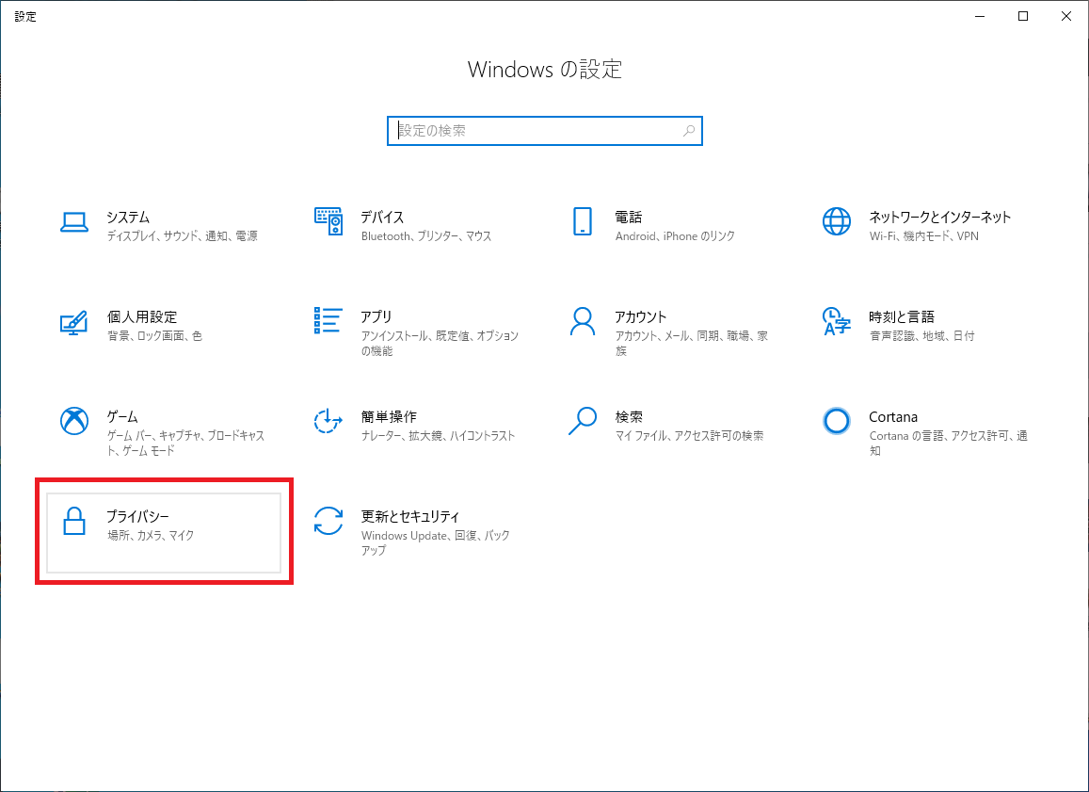Viewport: 1089px width, 792px height.
Task: Open the アカウント person icon
Action: [x=582, y=322]
